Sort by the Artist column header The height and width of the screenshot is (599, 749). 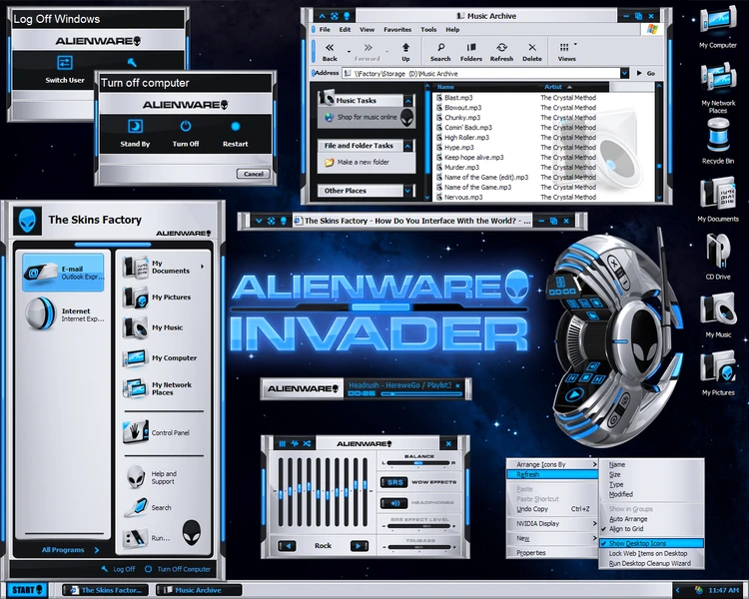553,87
